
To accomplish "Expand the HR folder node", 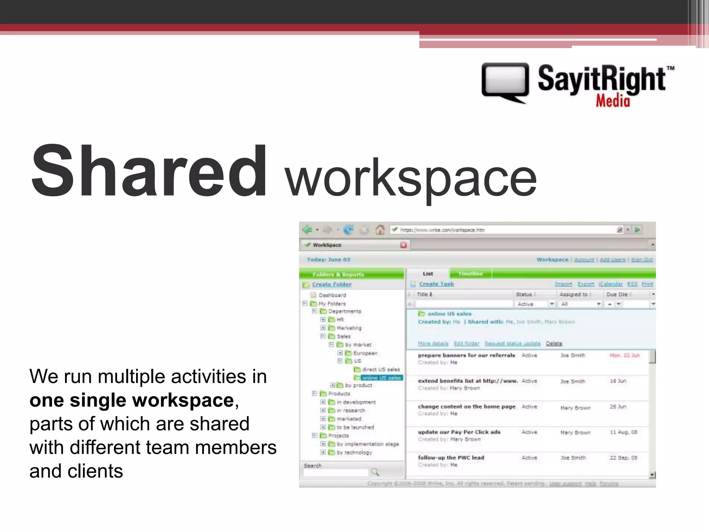I will 323,319.
